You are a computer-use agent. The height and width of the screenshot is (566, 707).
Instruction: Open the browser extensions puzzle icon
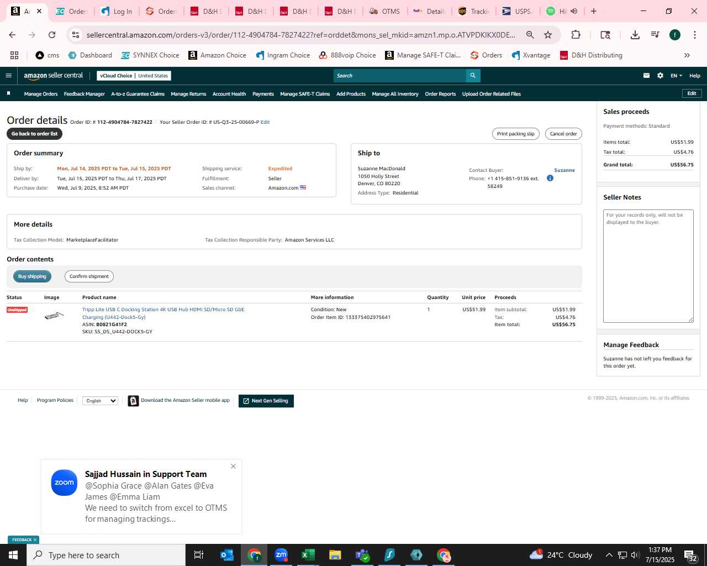point(576,35)
